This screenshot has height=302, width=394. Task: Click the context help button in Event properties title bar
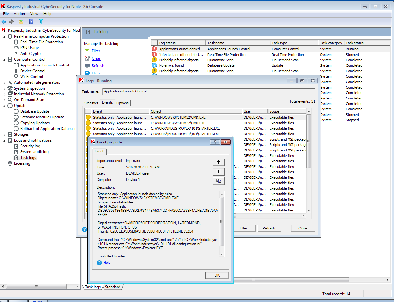pyautogui.click(x=215, y=142)
